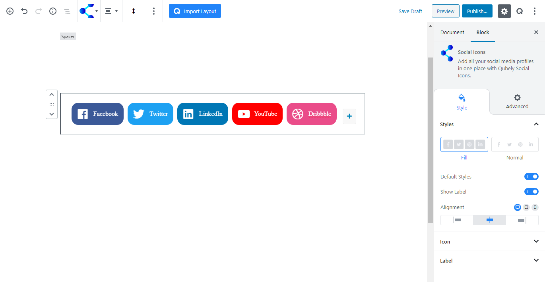Align social icons to the right
This screenshot has width=545, height=282.
coord(522,220)
